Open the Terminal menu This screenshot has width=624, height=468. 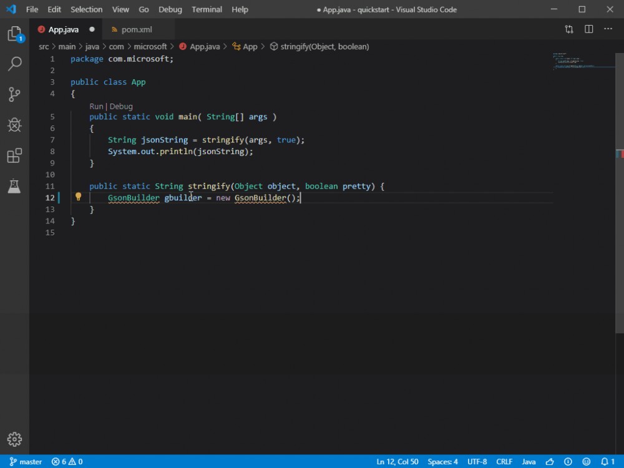tap(207, 9)
